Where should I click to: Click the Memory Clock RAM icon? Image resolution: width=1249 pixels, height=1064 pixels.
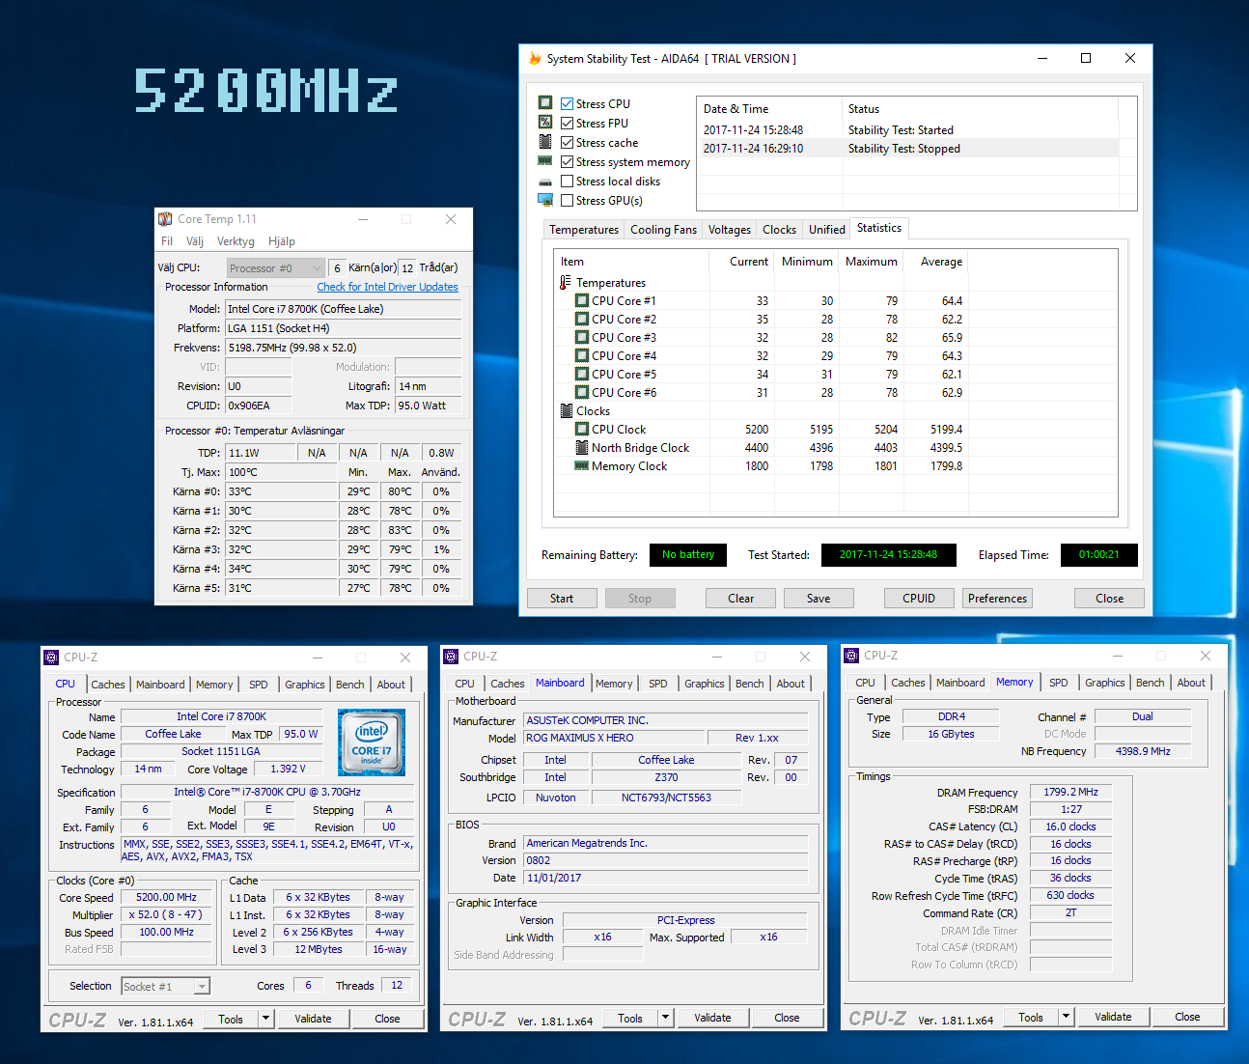(x=582, y=466)
